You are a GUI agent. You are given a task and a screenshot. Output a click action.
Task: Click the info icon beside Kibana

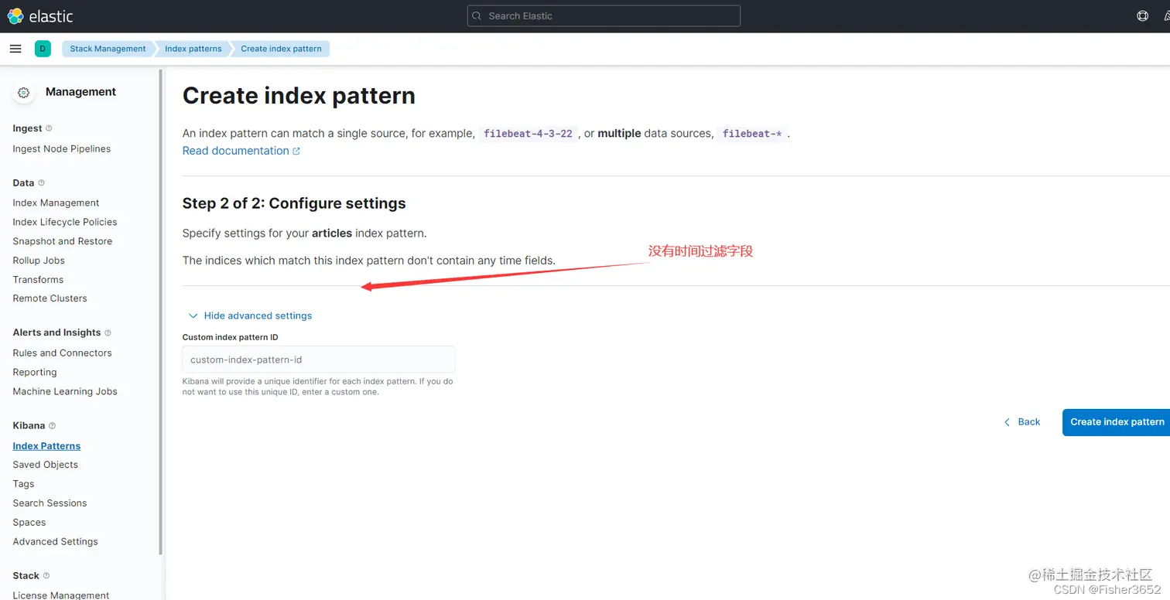click(x=52, y=426)
